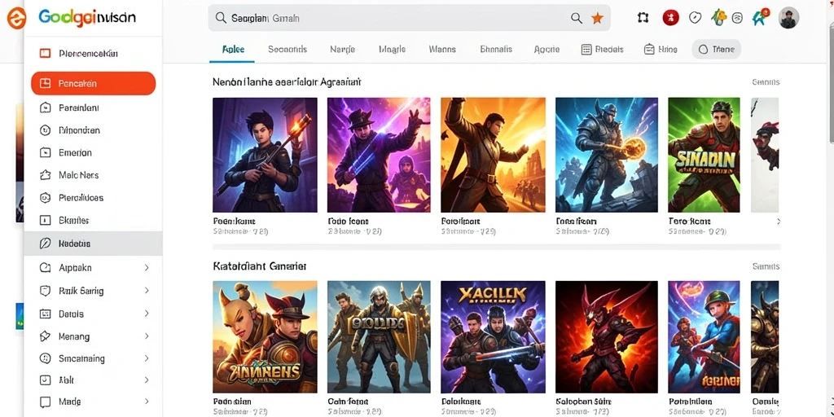Click the magnifier icon beside the star
Screen dimensions: 834x417
click(x=577, y=18)
